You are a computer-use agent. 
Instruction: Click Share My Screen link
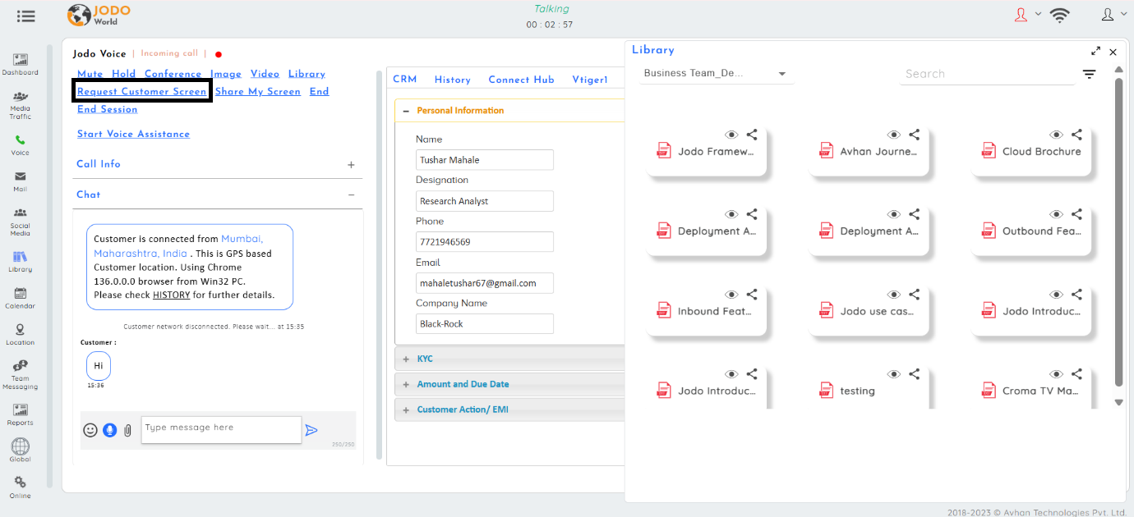[x=258, y=92]
